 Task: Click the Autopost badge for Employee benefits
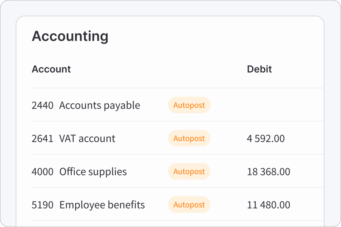click(189, 204)
